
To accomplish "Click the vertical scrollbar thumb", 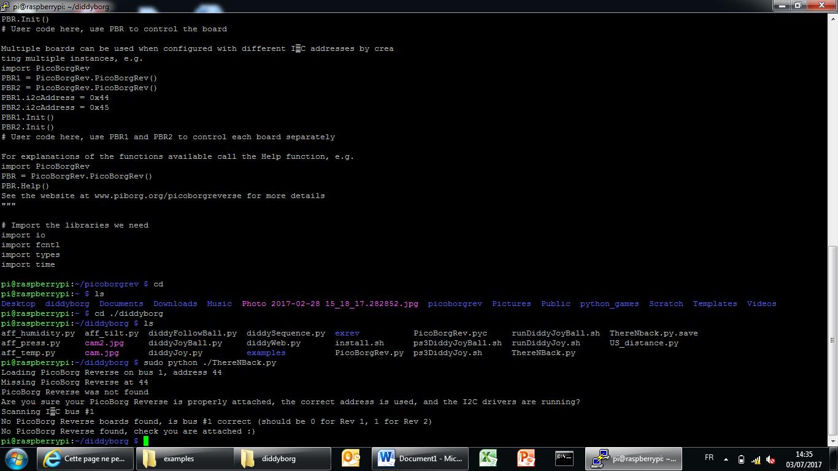I will coord(832,340).
